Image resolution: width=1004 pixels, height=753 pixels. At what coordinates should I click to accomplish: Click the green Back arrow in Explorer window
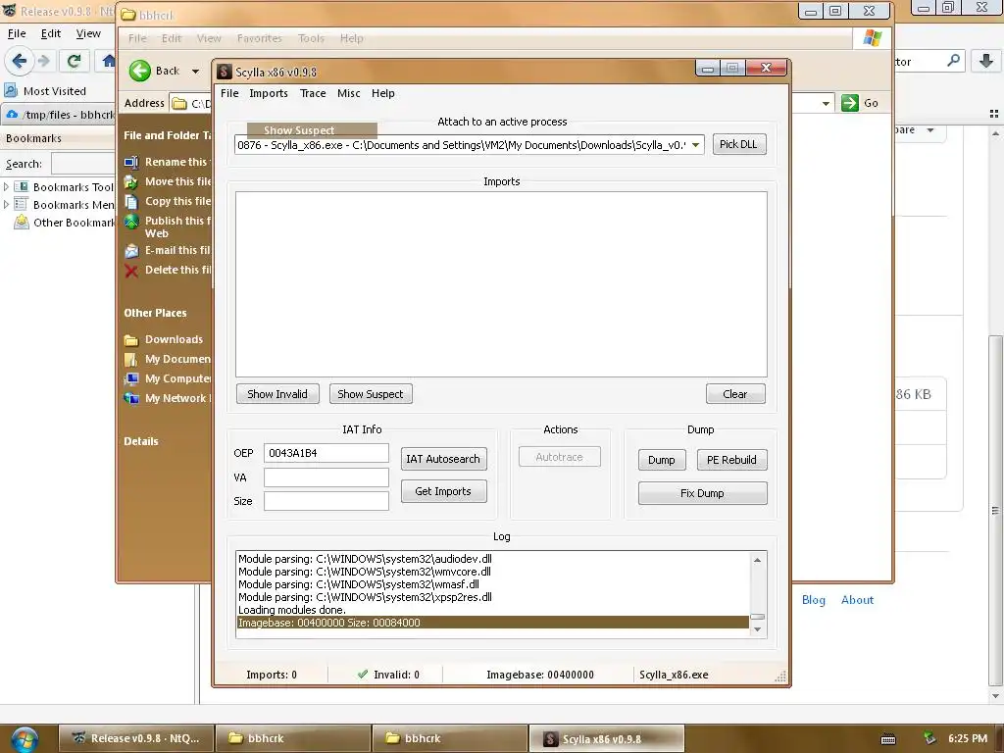(139, 71)
